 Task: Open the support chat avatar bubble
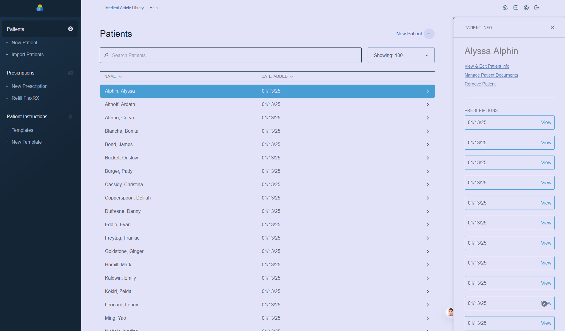pyautogui.click(x=449, y=312)
